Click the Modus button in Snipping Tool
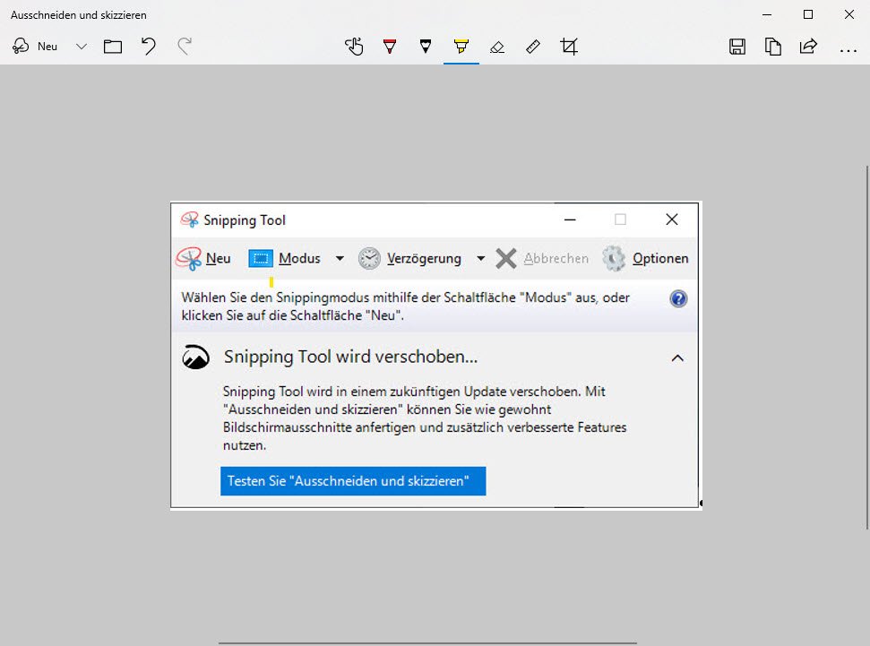 coord(285,259)
